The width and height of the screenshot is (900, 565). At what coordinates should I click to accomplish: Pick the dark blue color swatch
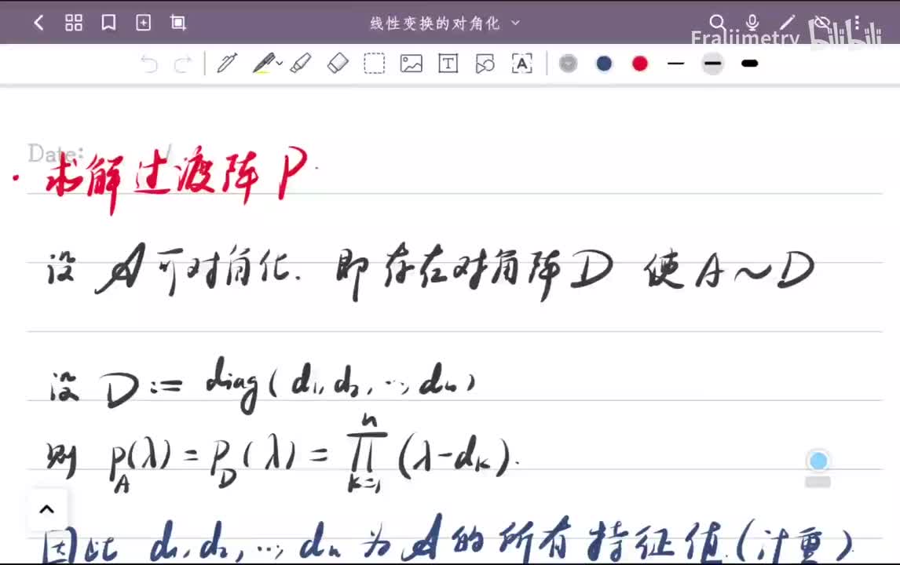604,63
